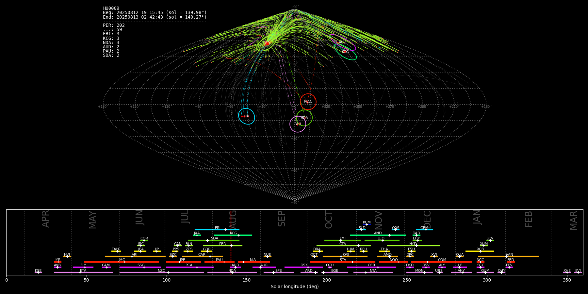Click the ETA shower bar in timeline
Screen dimensions: 588x294
[83, 272]
